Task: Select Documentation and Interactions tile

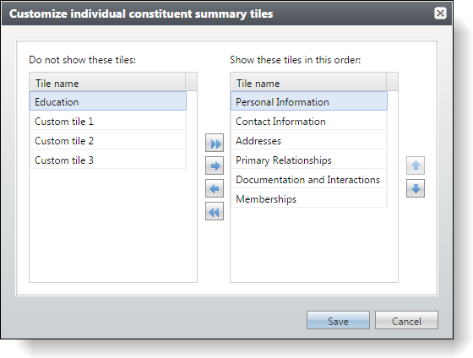Action: pyautogui.click(x=309, y=180)
